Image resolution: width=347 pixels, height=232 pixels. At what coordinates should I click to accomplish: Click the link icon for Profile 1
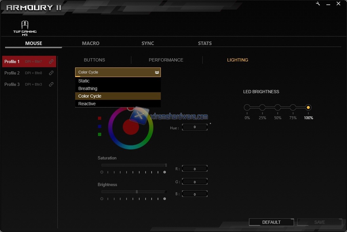click(51, 61)
